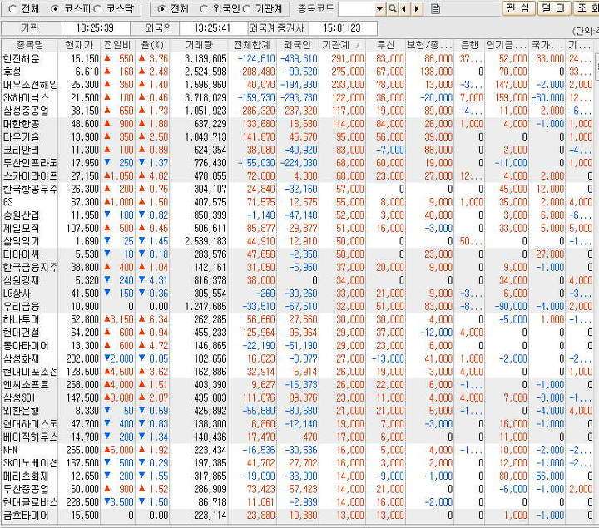This screenshot has width=599, height=528.
Task: Click the 멀티 button
Action: [554, 8]
